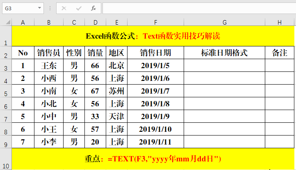Select the date cell '2019/1/5'
The width and height of the screenshot is (296, 170).
pos(155,65)
